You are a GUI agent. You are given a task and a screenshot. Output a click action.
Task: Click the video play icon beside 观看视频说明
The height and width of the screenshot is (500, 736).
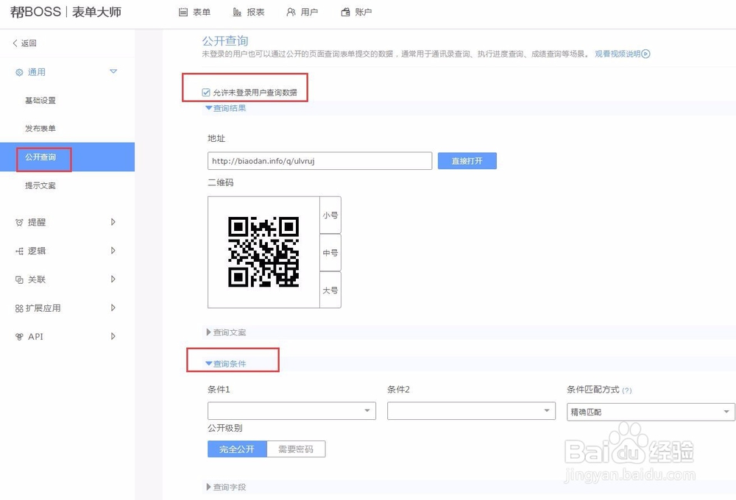tap(646, 54)
